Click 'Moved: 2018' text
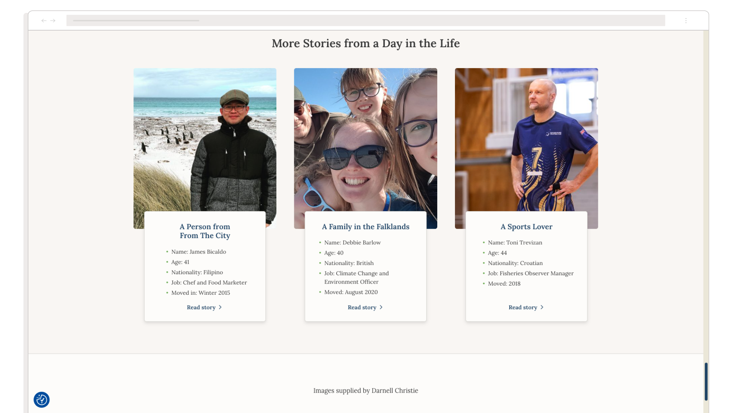The width and height of the screenshot is (730, 413). click(504, 284)
